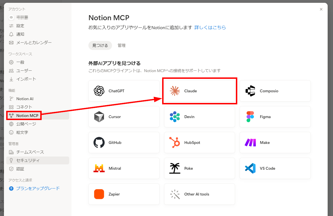
Task: Choose the Zapier card label
Action: click(114, 194)
